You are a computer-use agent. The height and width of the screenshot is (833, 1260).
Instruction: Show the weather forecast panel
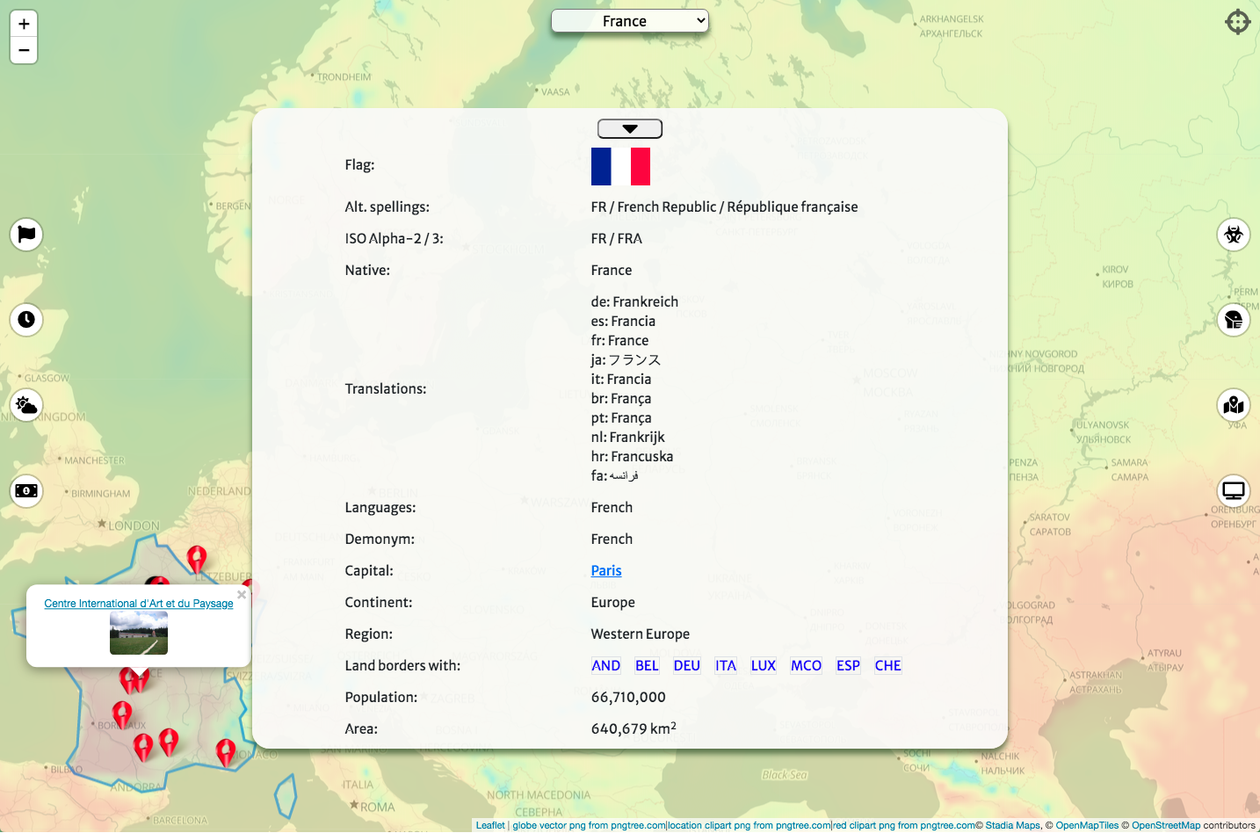[26, 405]
